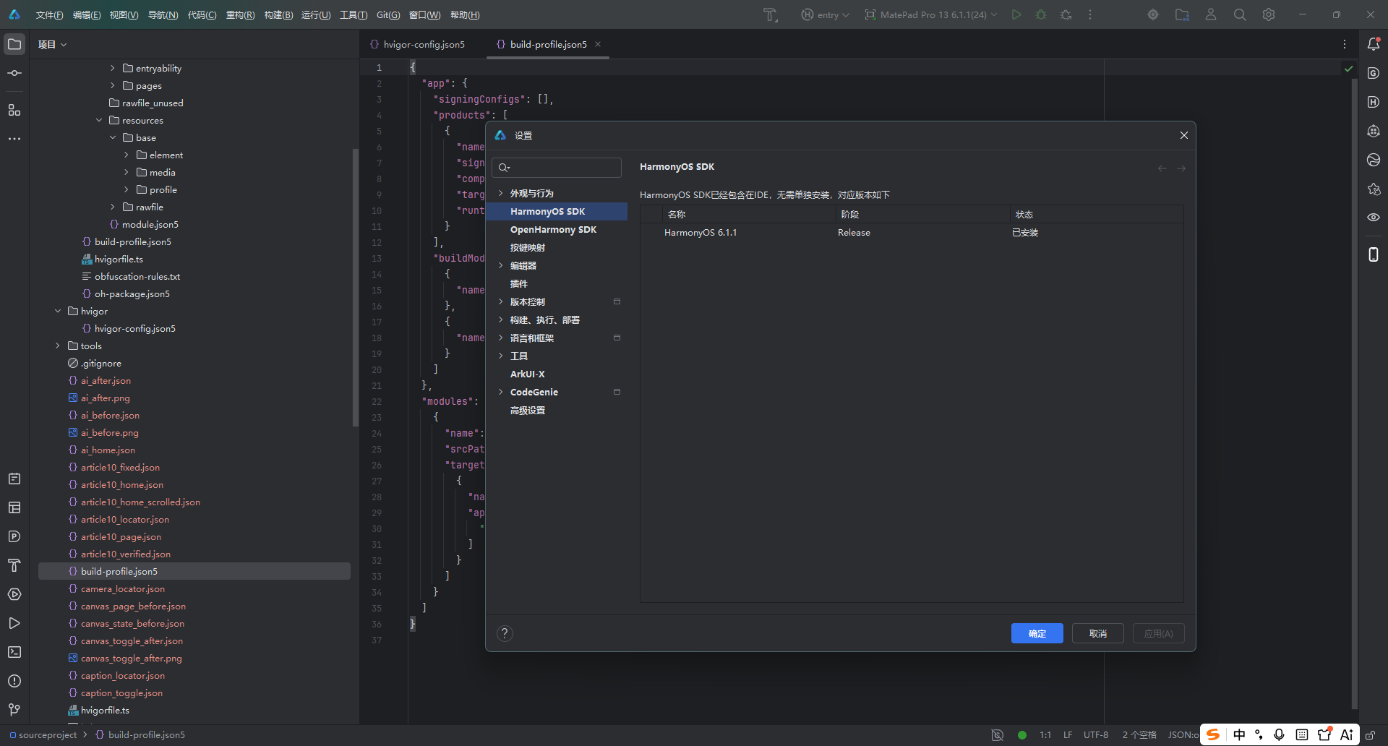Run the app with the green play icon

point(1016,14)
